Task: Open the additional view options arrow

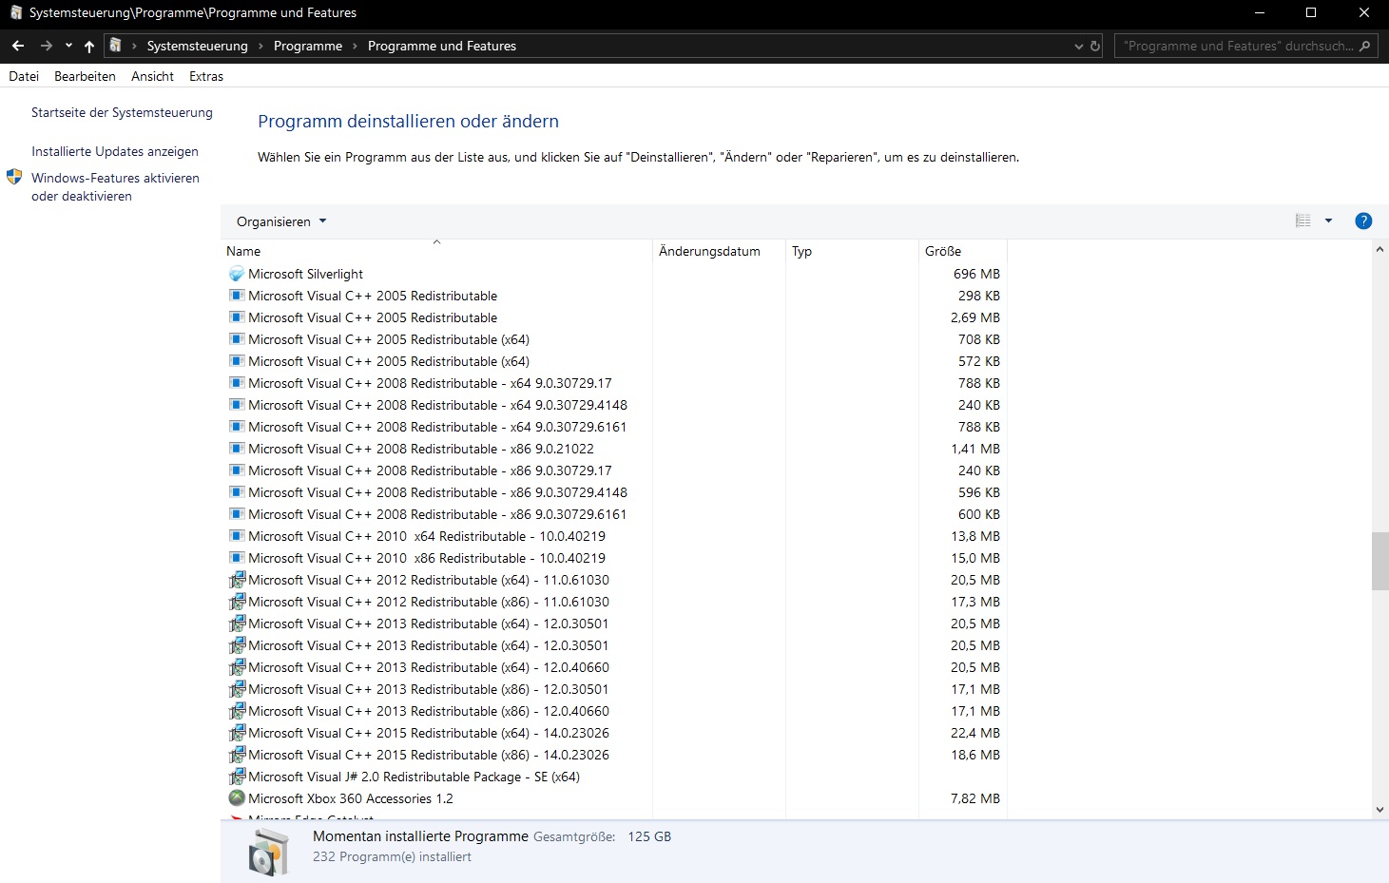Action: pos(1328,221)
